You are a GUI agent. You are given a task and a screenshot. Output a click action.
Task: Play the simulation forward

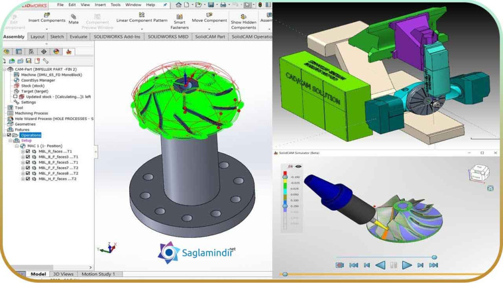pos(407,265)
